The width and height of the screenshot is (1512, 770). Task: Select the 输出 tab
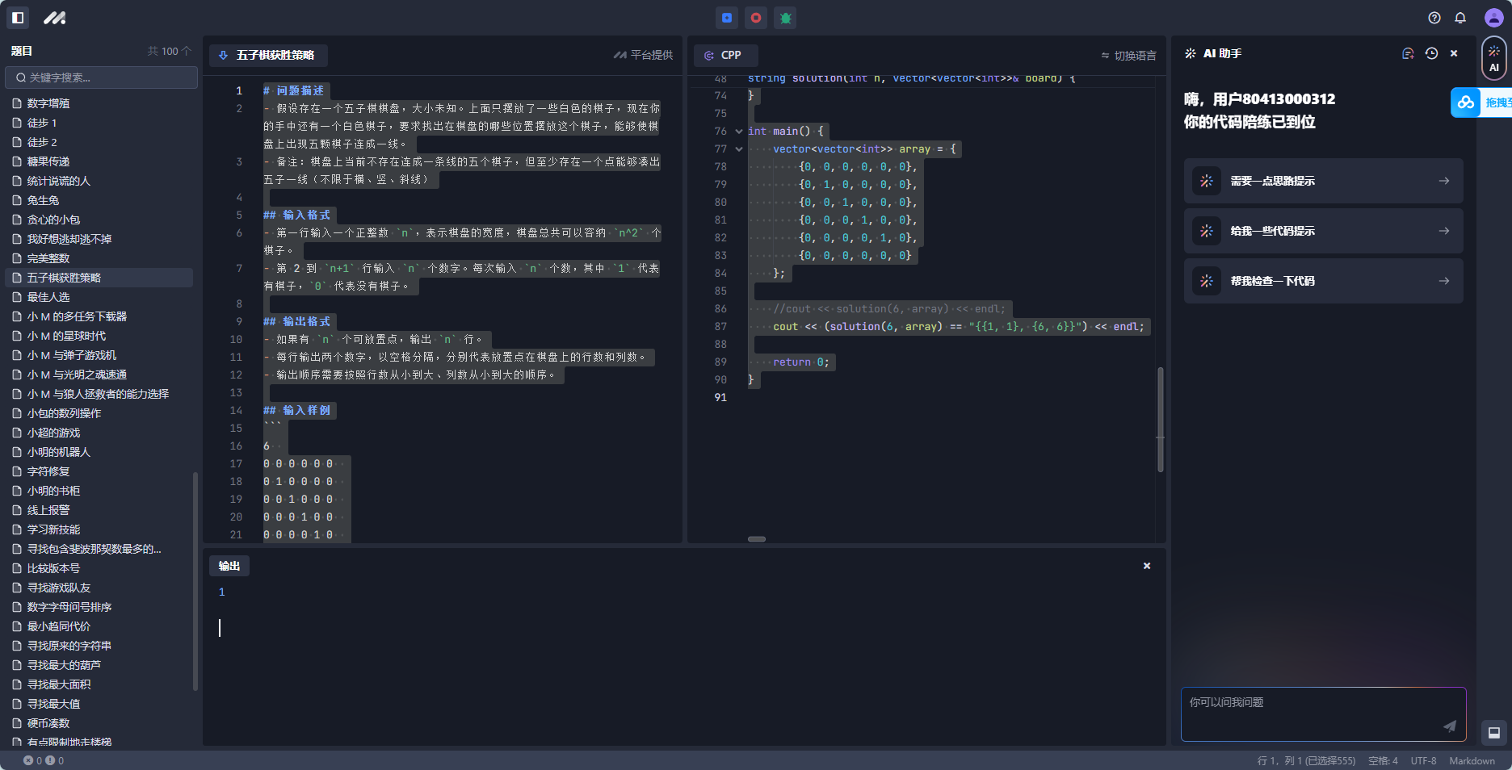tap(229, 566)
